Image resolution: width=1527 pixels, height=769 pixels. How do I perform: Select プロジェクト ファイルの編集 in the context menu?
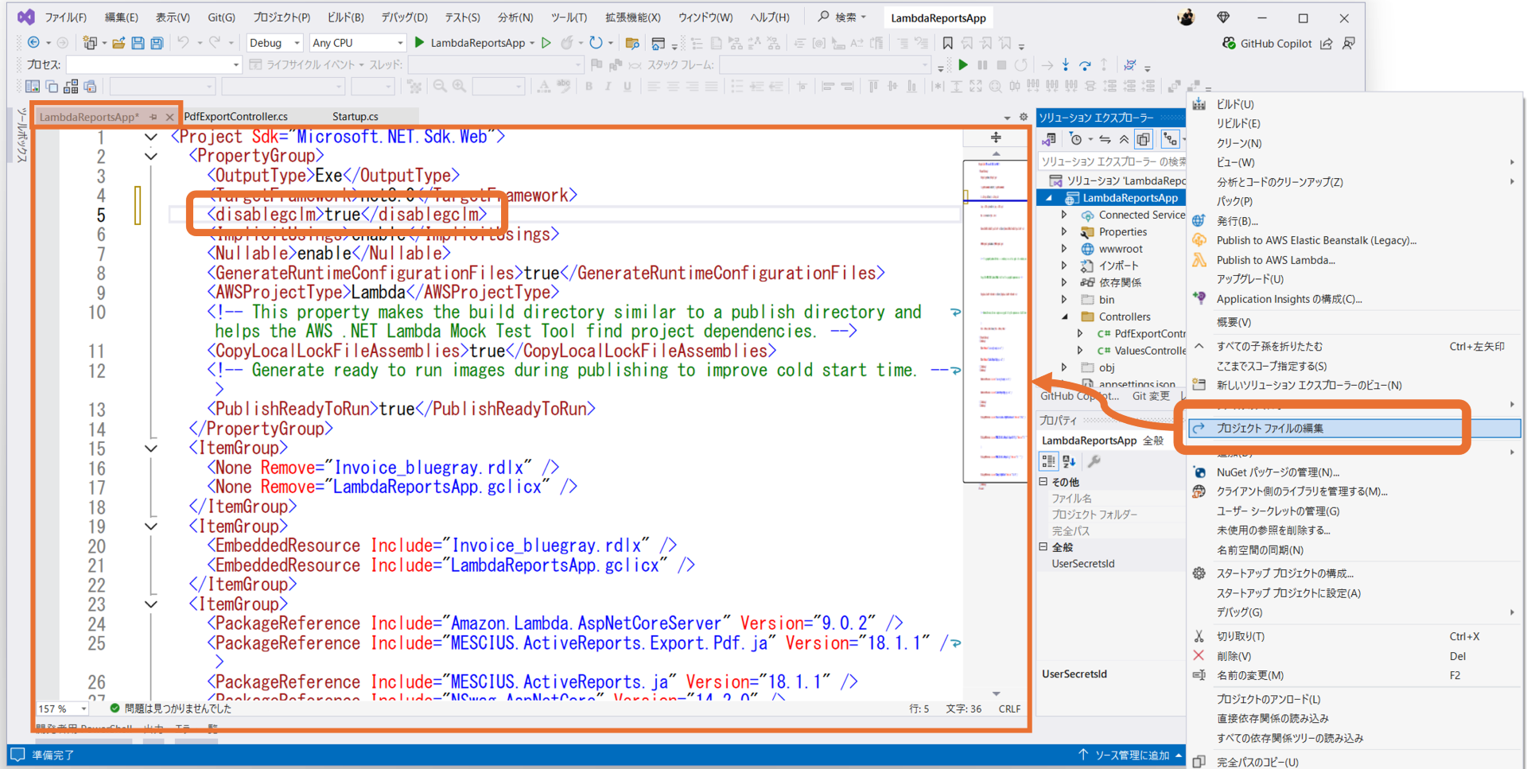pos(1354,429)
